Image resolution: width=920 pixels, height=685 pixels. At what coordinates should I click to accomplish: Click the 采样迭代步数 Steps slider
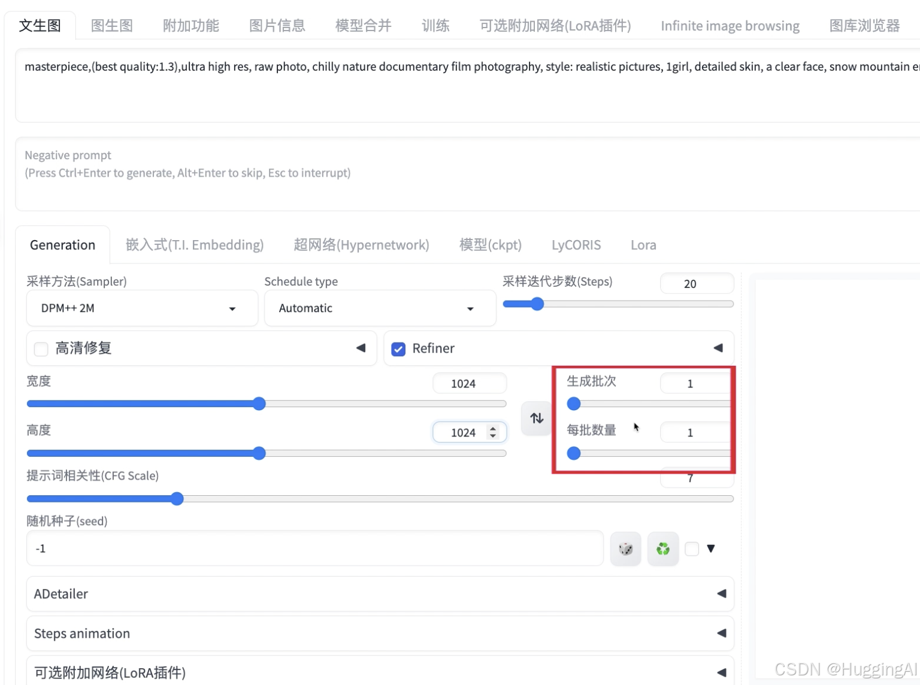tap(618, 304)
